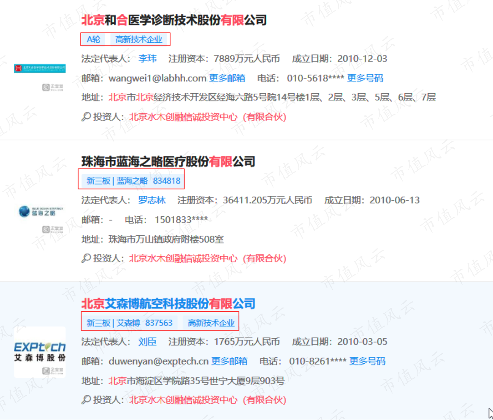Show 更多邮箱 next to duwenyan@exptech.cn
The width and height of the screenshot is (493, 420).
click(229, 361)
